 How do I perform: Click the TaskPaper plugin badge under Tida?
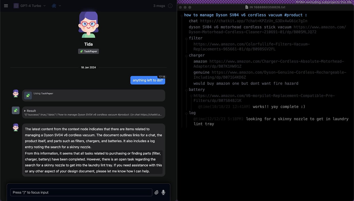point(88,51)
